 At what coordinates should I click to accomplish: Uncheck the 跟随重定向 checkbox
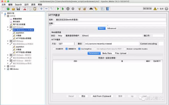(x=67, y=49)
